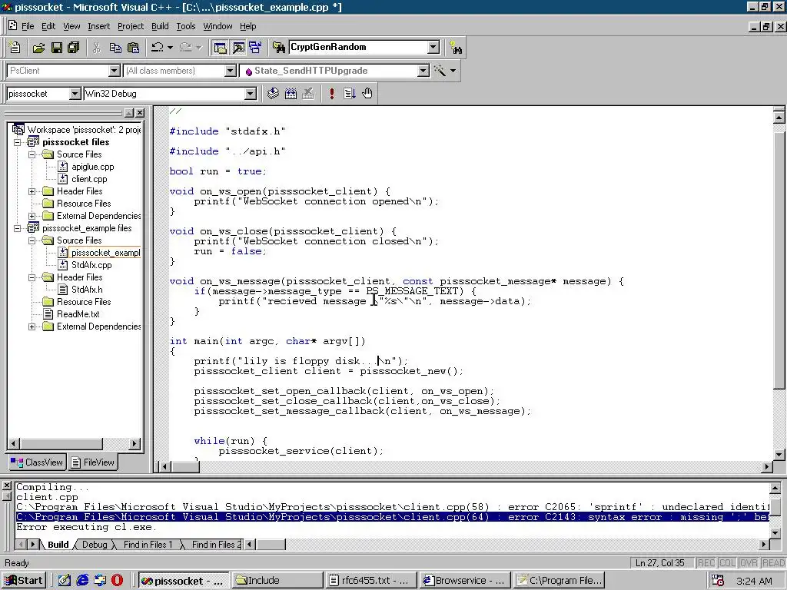This screenshot has height=590, width=787.
Task: Click the Go debug icon
Action: coord(350,93)
